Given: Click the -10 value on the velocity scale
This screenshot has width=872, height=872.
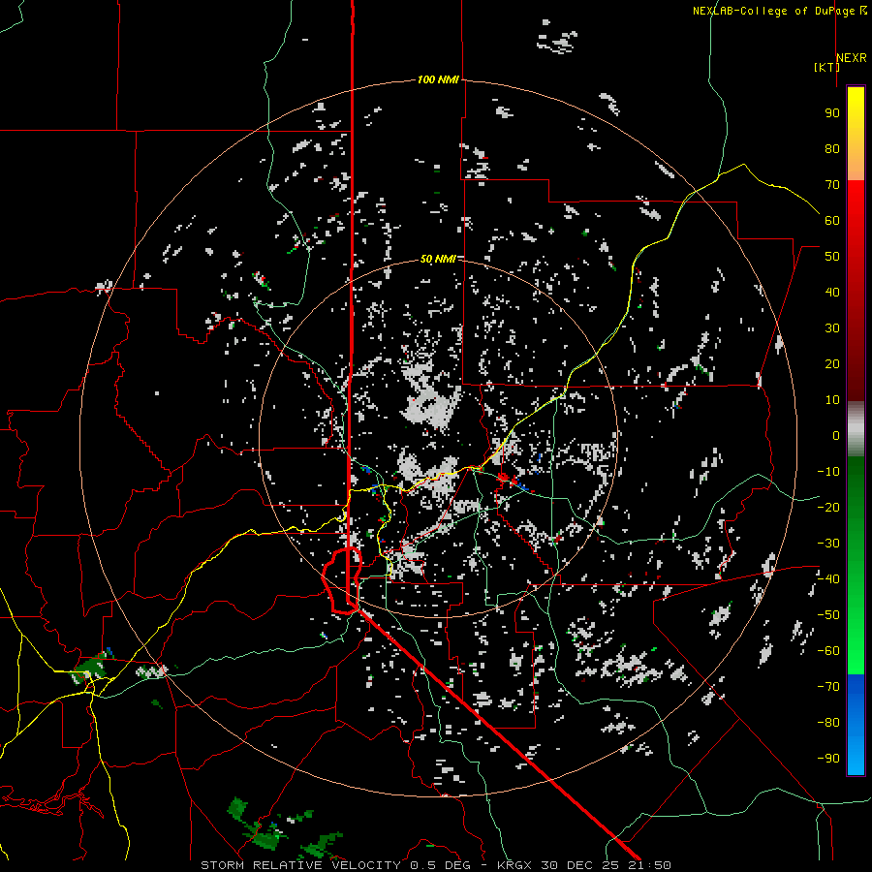Looking at the screenshot, I should tap(828, 472).
